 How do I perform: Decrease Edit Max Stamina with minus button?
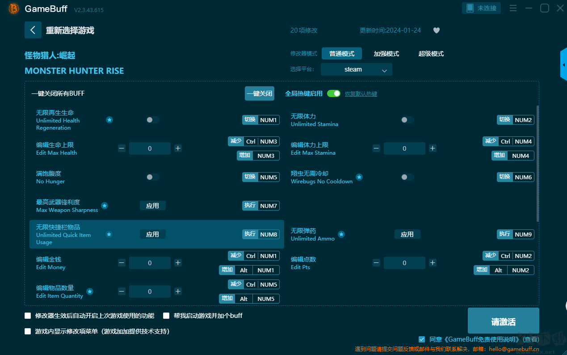pos(376,148)
